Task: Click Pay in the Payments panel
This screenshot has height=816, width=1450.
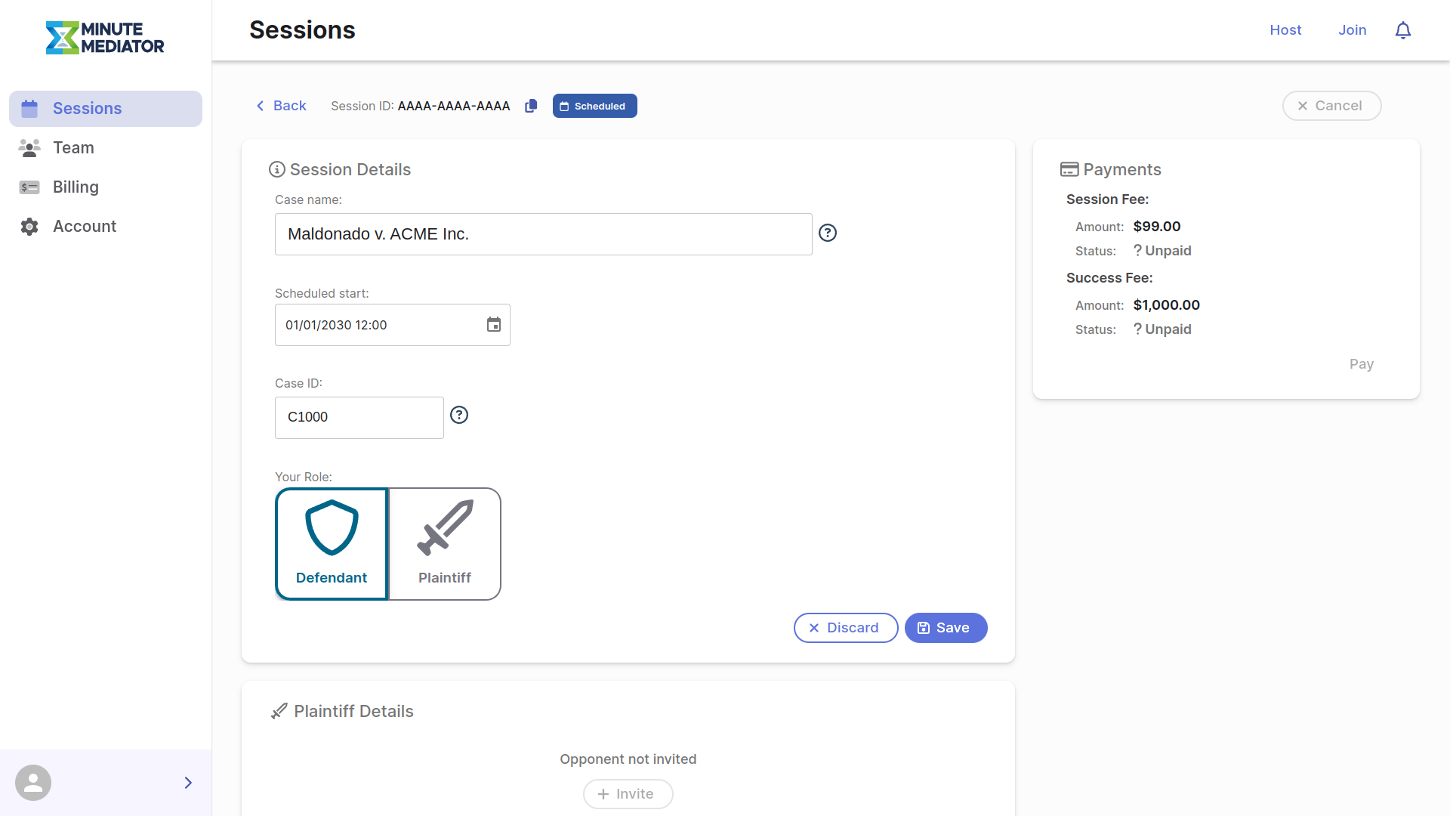Action: tap(1362, 363)
